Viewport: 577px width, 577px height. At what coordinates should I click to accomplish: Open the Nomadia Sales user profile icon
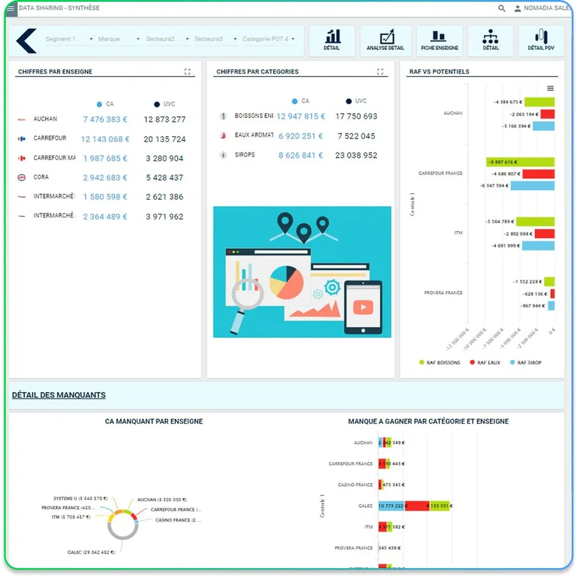(517, 8)
